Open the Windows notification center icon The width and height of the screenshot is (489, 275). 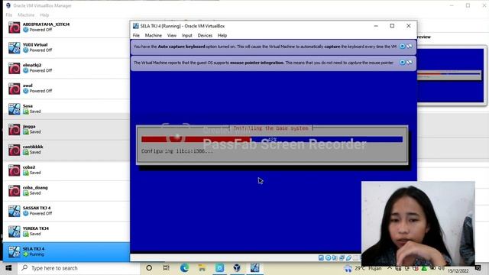pyautogui.click(x=478, y=268)
